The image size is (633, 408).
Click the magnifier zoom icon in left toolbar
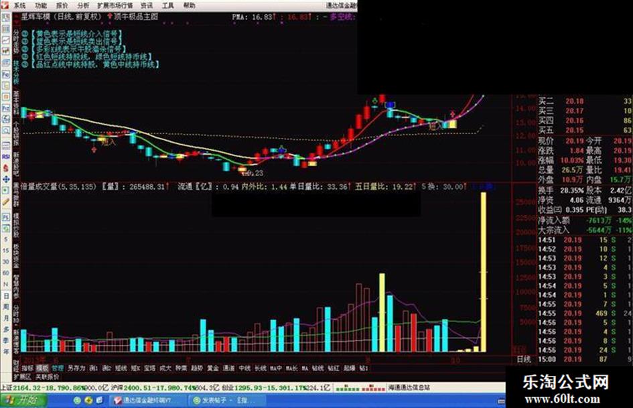click(x=5, y=131)
